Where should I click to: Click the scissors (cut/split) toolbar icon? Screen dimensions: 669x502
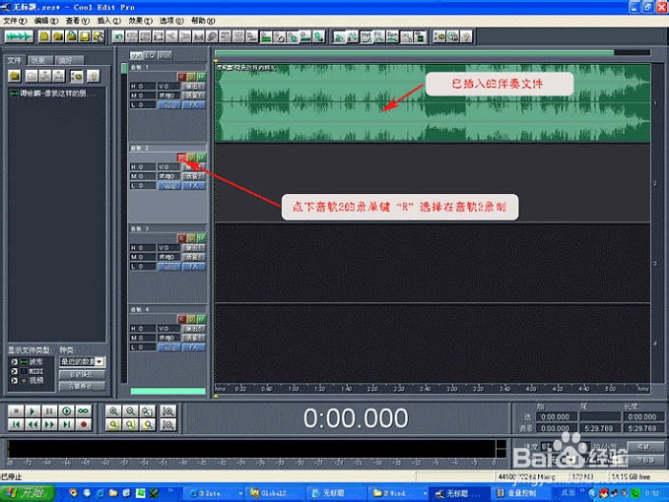[x=171, y=37]
